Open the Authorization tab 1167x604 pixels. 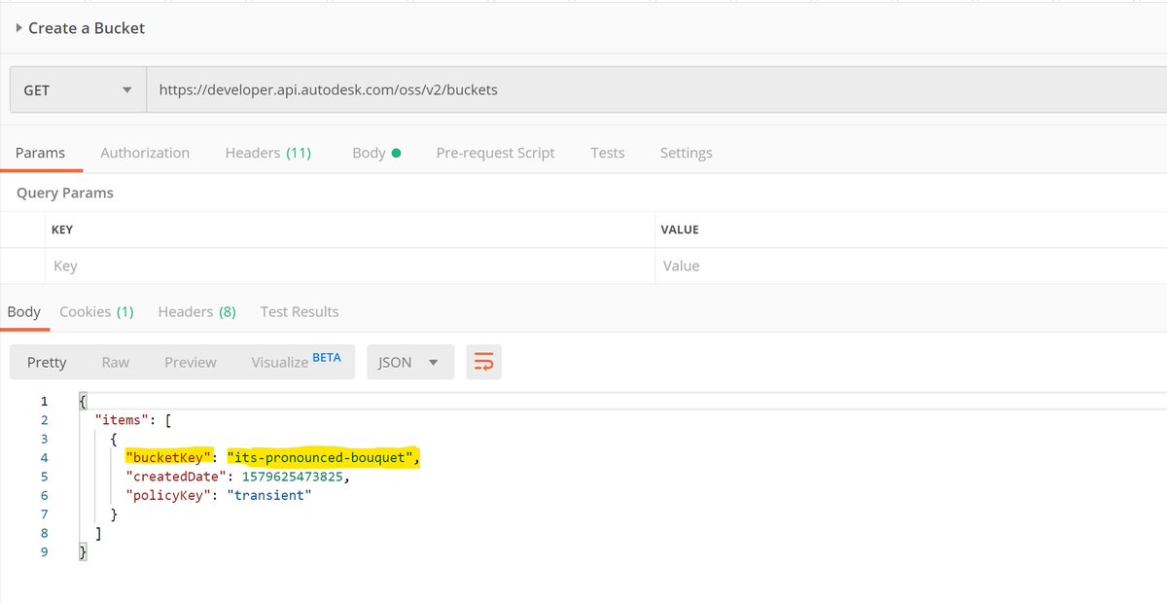(x=145, y=153)
